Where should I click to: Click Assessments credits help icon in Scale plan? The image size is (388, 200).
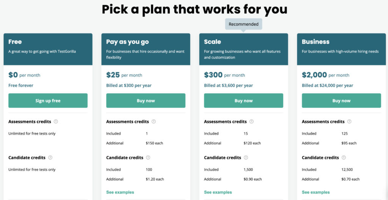251,122
